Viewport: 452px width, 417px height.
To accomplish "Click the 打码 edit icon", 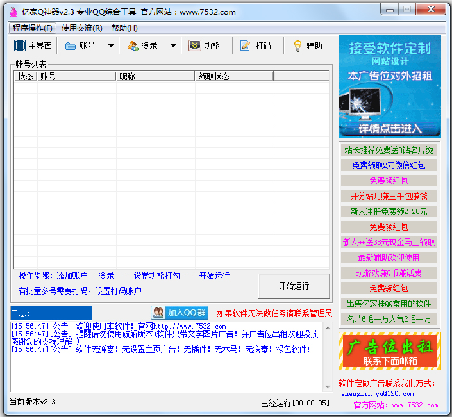I will (245, 45).
